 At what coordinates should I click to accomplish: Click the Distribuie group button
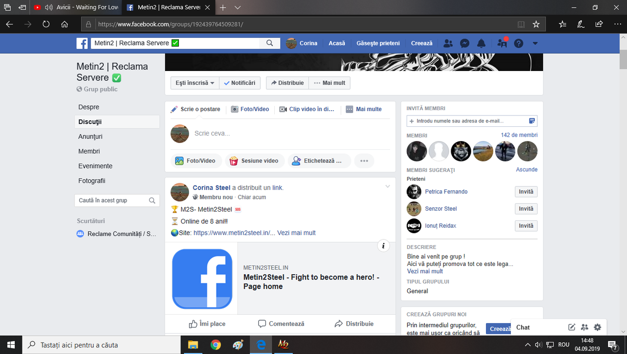[x=288, y=83]
